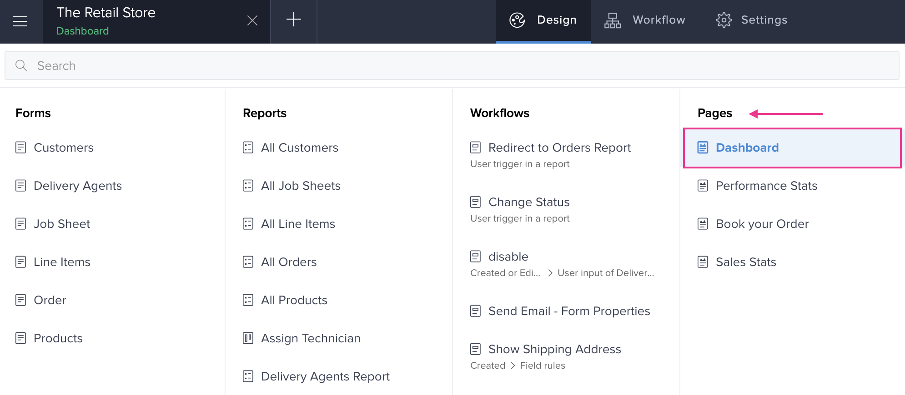
Task: Select the Performance Stats page
Action: 766,186
